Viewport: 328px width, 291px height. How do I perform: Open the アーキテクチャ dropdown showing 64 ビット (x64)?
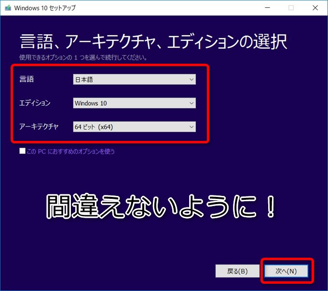tap(134, 126)
